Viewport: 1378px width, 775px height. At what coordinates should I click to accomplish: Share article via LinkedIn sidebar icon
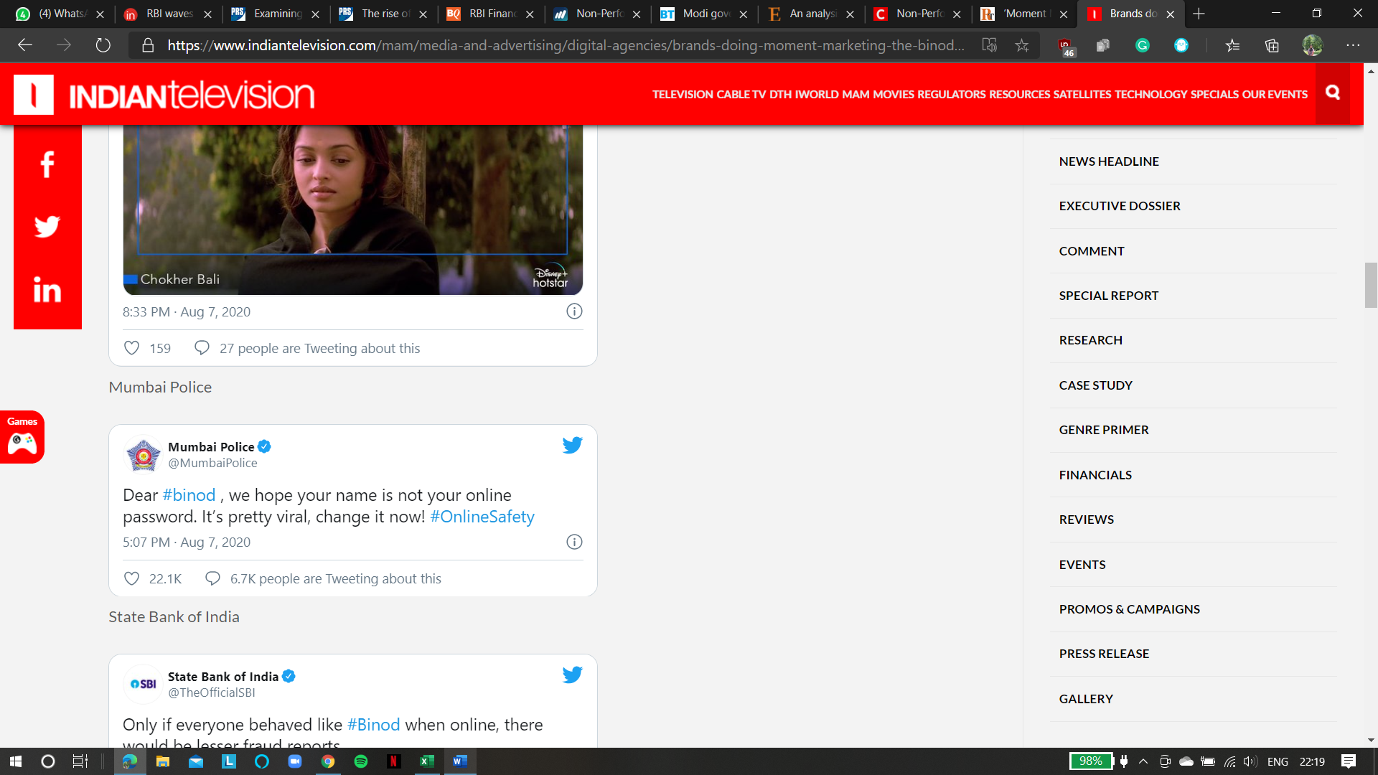click(47, 290)
